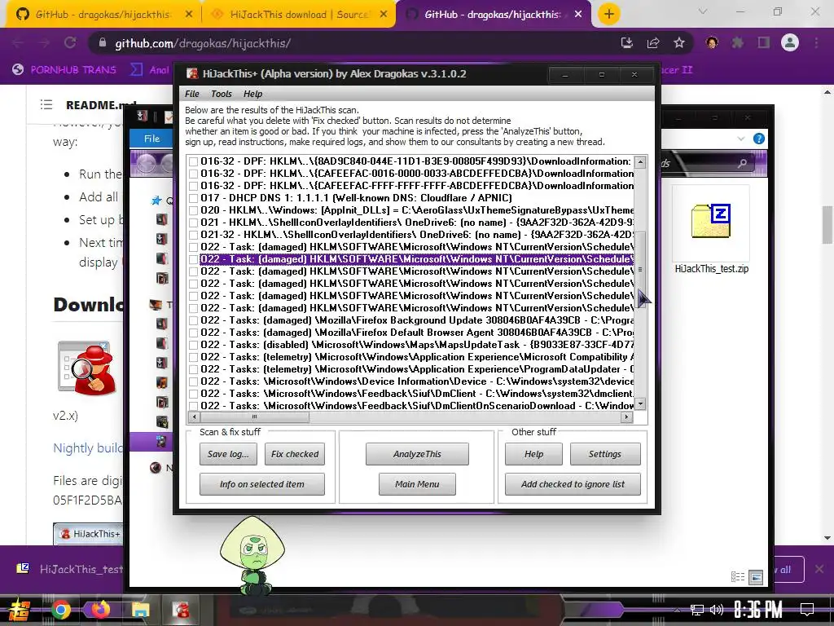The width and height of the screenshot is (834, 626).
Task: Open File Explorer from the taskbar
Action: coord(140,610)
